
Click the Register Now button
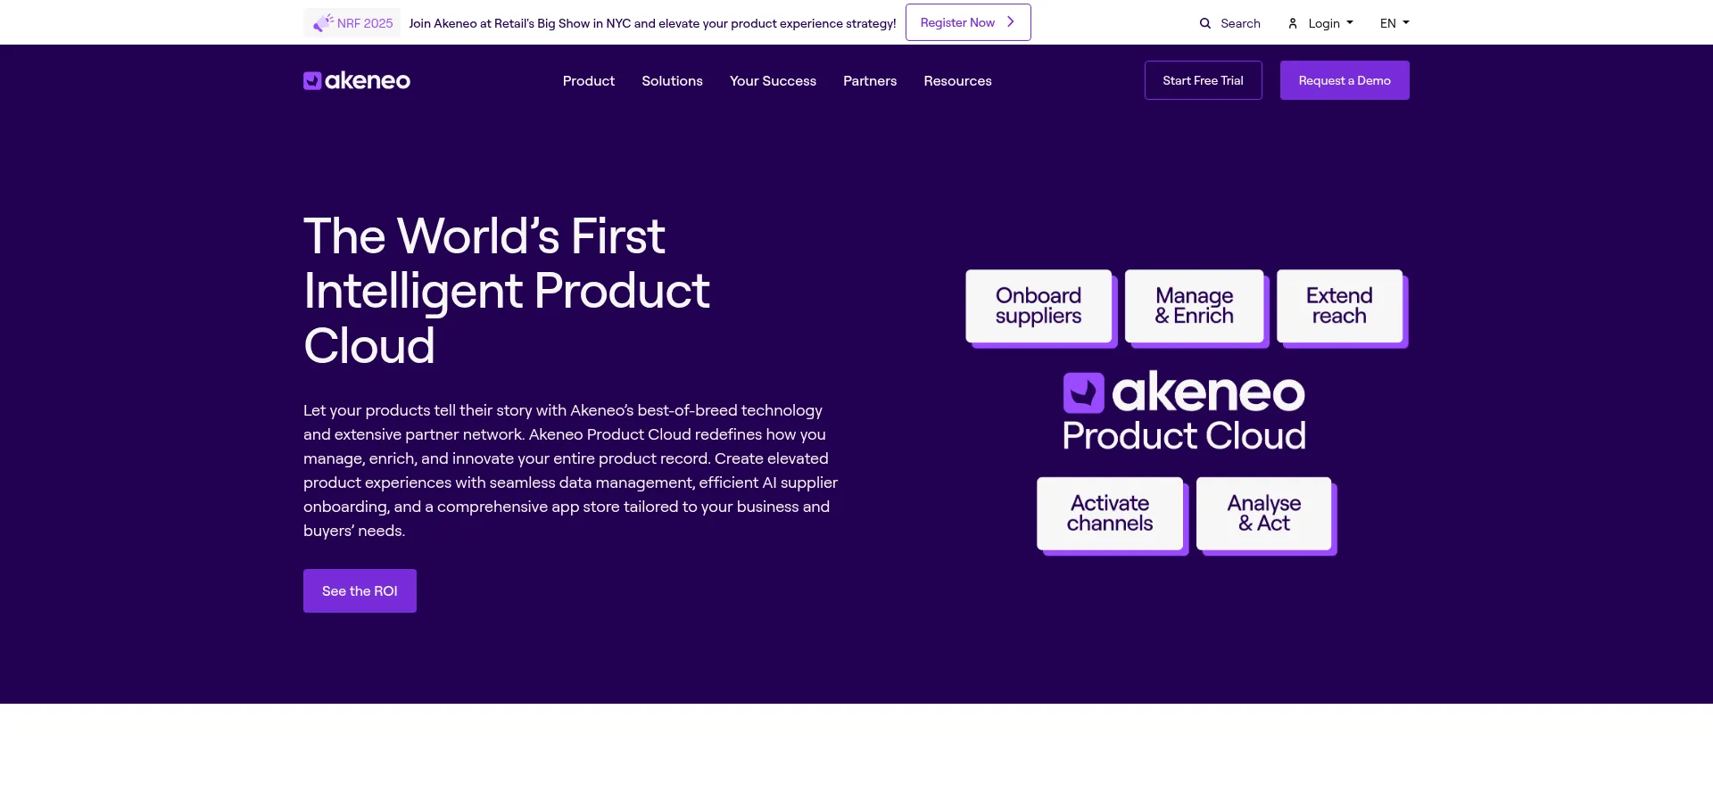(x=968, y=22)
